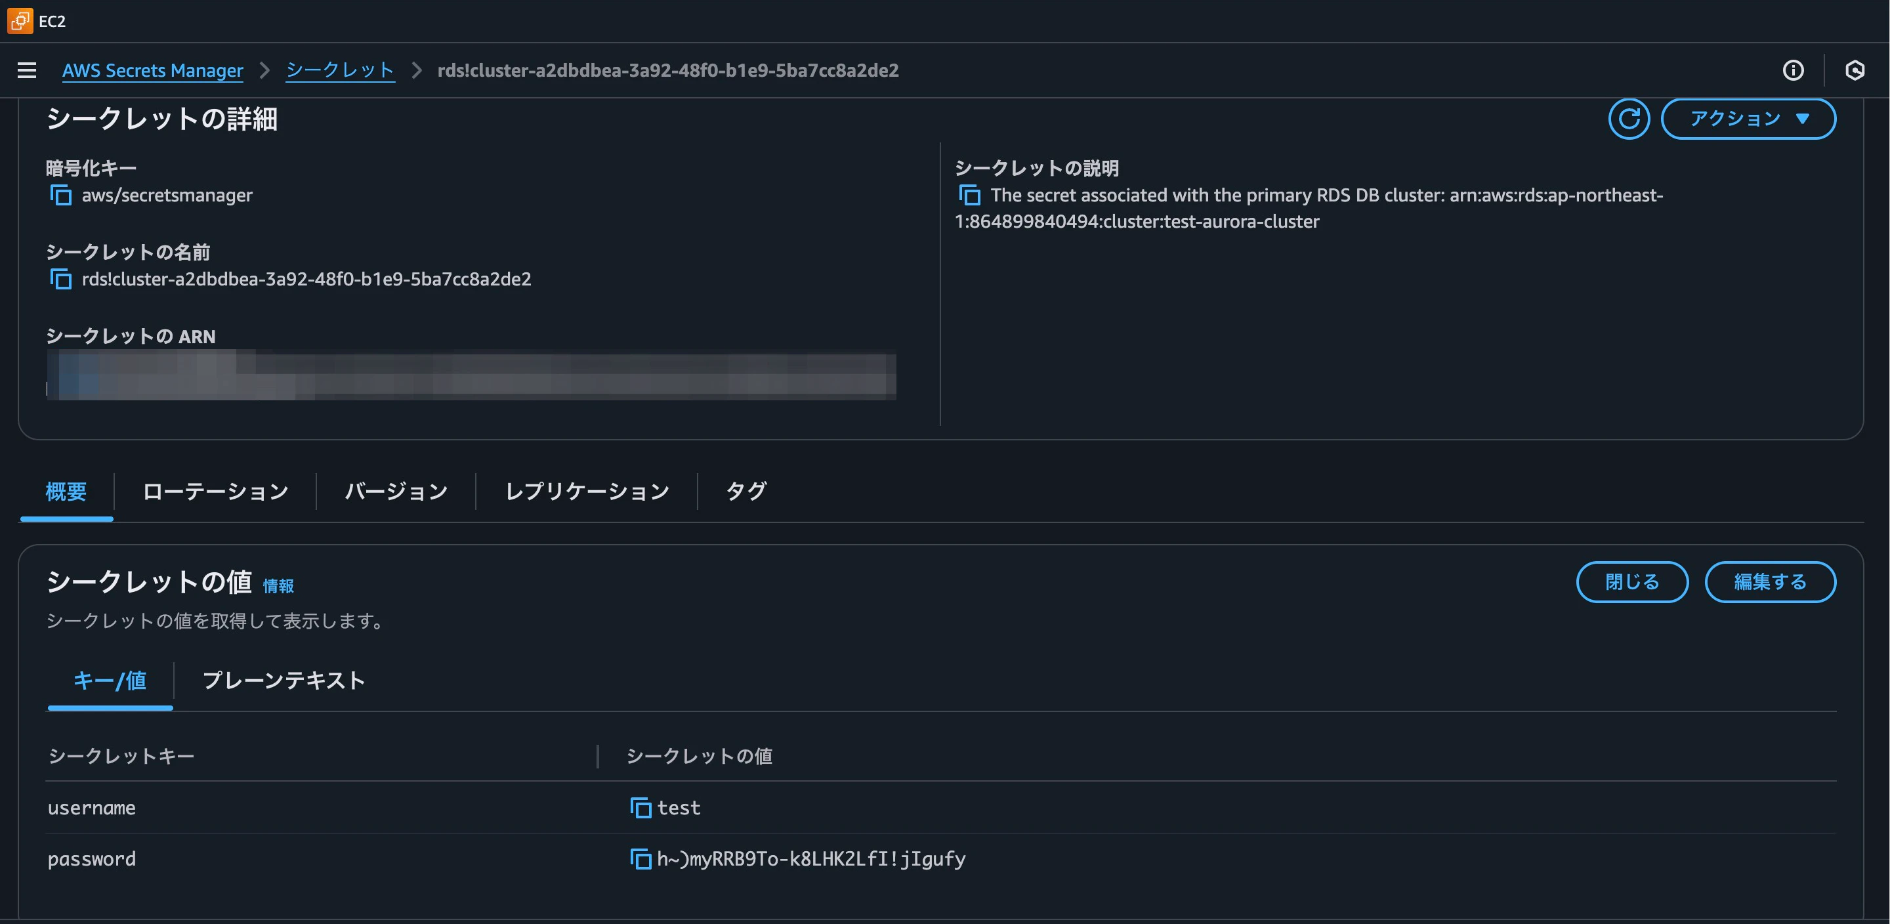1890x924 pixels.
Task: Switch to the ローテーション tab
Action: tap(215, 491)
